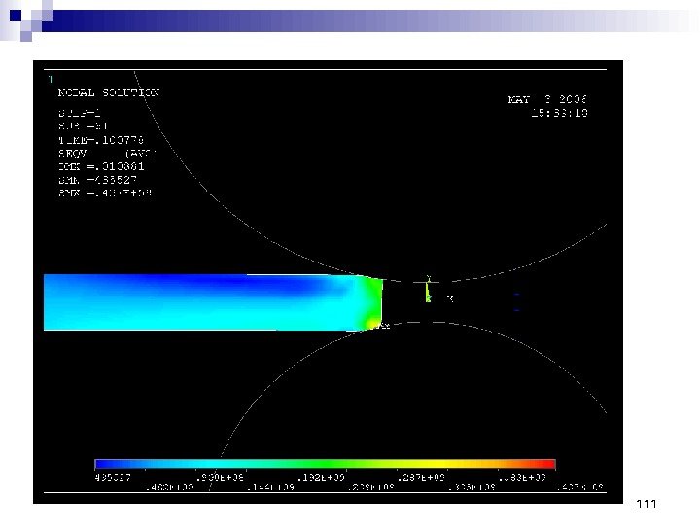
Task: Click the SUB line below STEP=1
Action: 83,126
